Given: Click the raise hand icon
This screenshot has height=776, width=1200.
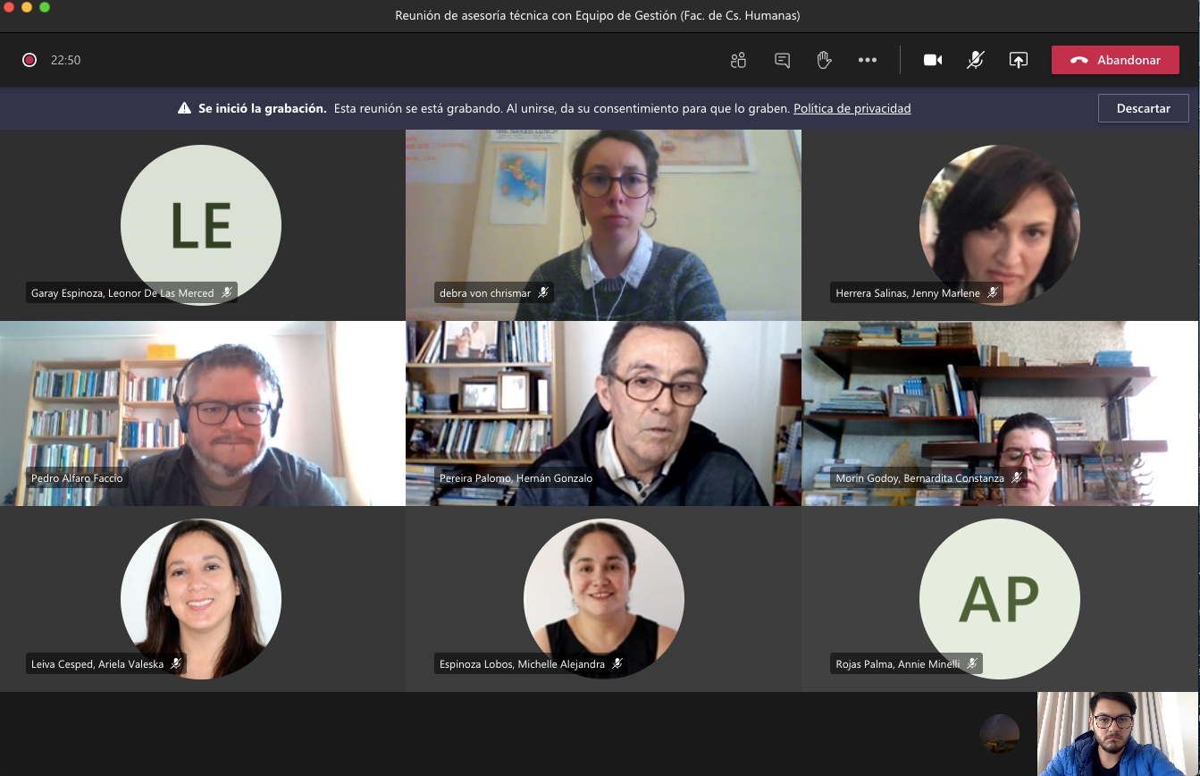Looking at the screenshot, I should click(x=824, y=60).
